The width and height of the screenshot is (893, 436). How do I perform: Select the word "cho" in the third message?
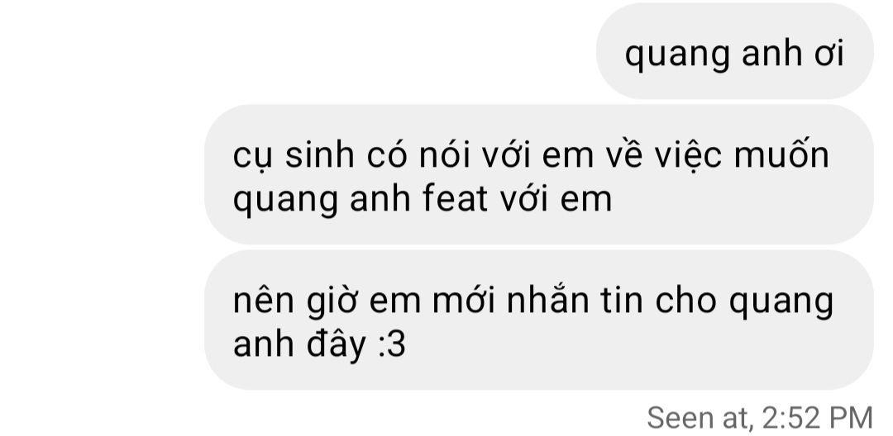pyautogui.click(x=685, y=301)
